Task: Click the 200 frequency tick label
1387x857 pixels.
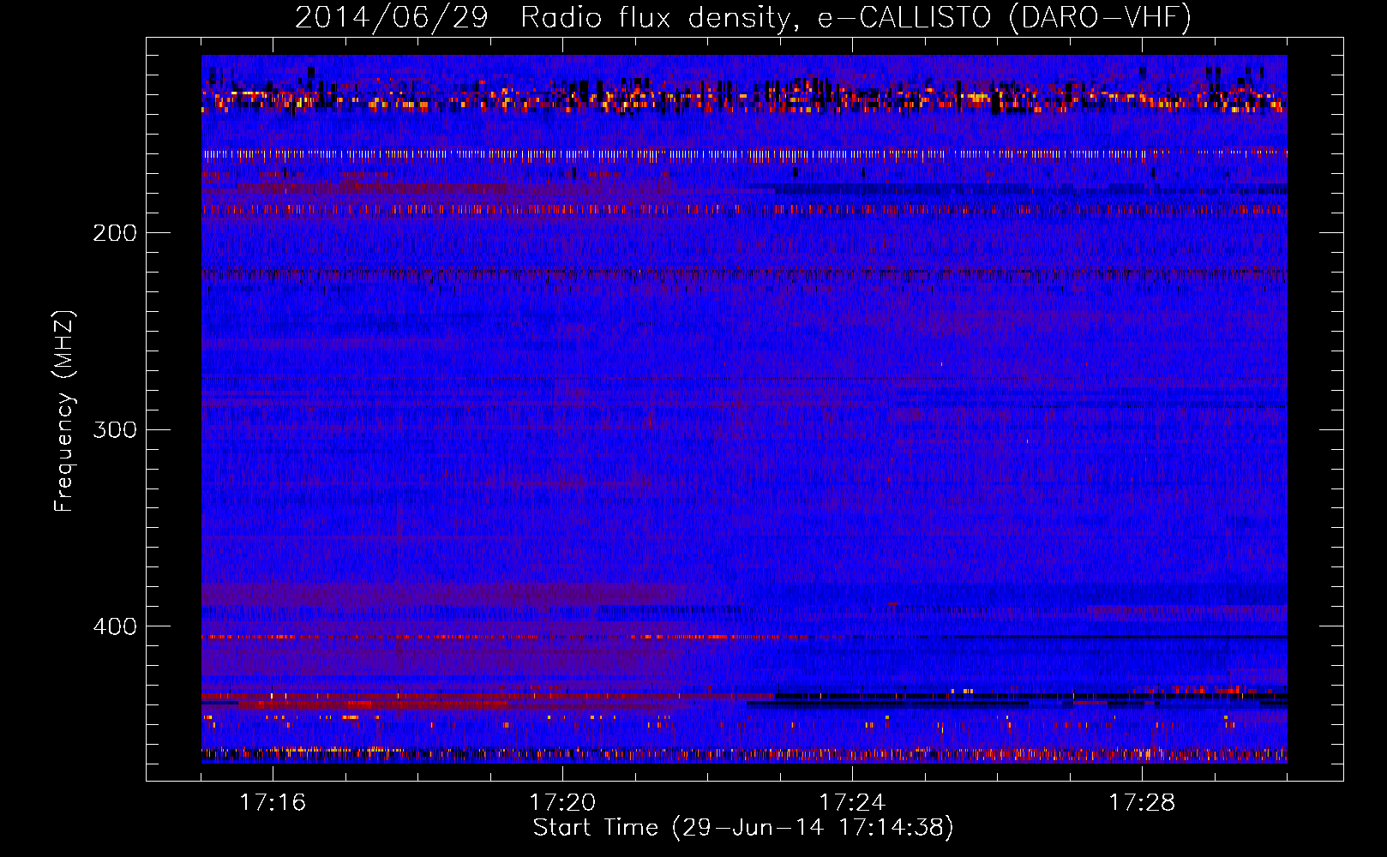Action: click(x=114, y=233)
